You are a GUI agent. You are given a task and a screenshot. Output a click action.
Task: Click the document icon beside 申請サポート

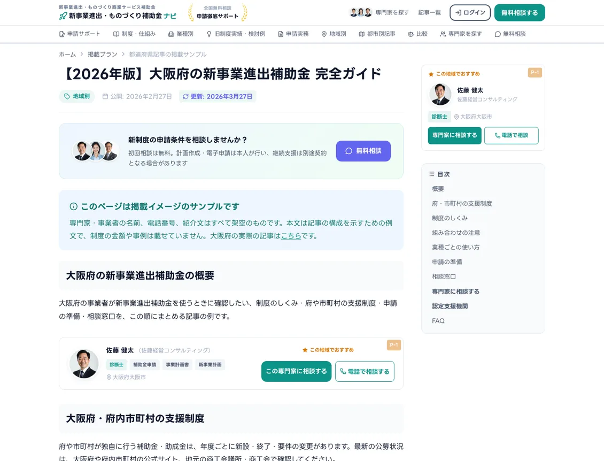(x=62, y=34)
